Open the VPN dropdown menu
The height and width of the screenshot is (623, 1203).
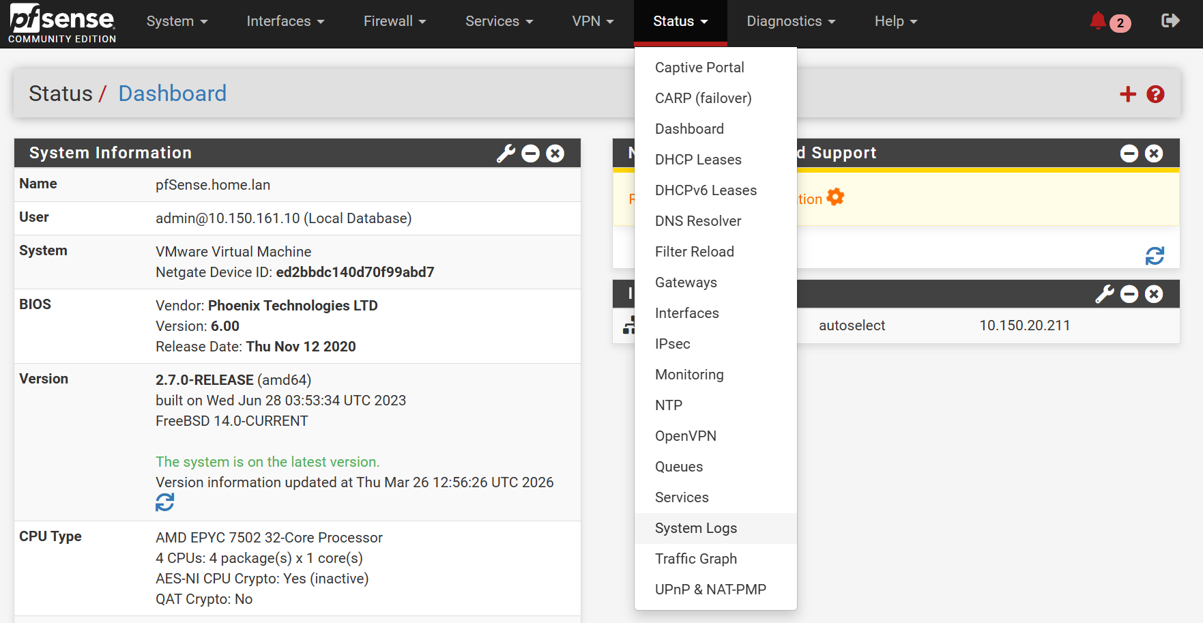[592, 21]
